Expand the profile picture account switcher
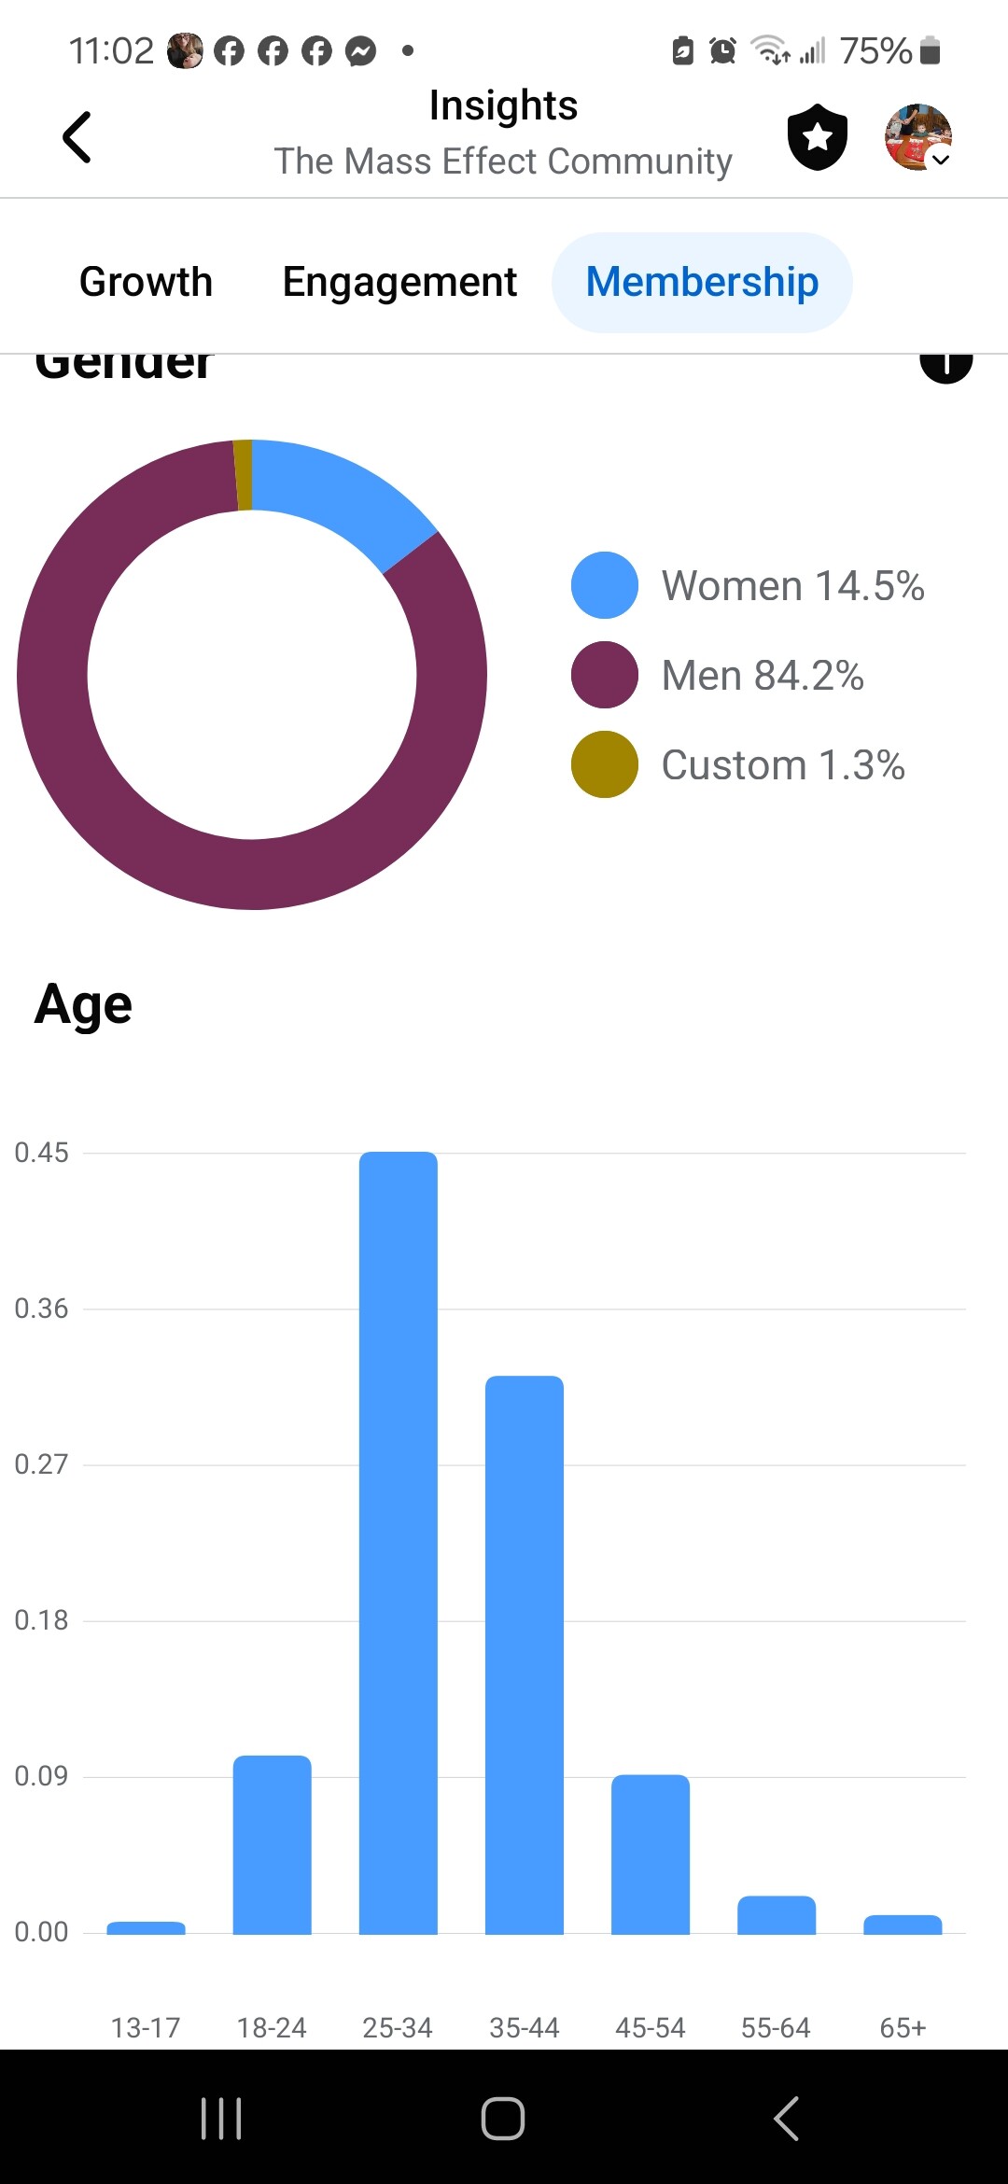The image size is (1008, 2184). point(918,137)
